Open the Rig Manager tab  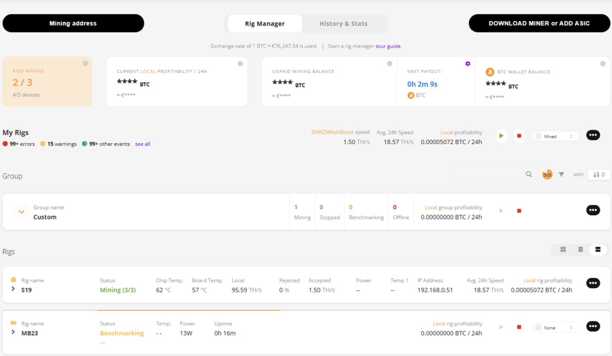tap(265, 23)
